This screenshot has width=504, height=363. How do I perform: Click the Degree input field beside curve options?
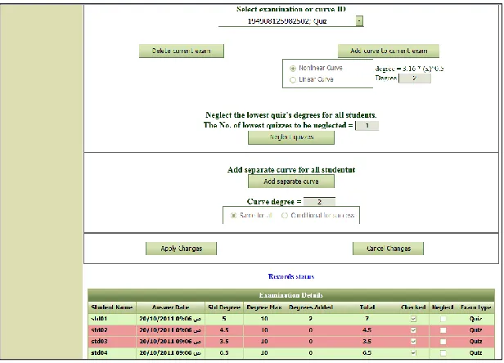[x=415, y=78]
